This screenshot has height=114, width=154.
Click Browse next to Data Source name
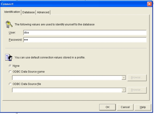click(x=137, y=78)
